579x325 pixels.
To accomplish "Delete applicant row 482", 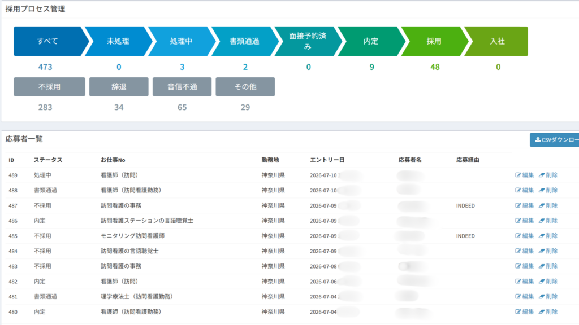I will tap(548, 281).
